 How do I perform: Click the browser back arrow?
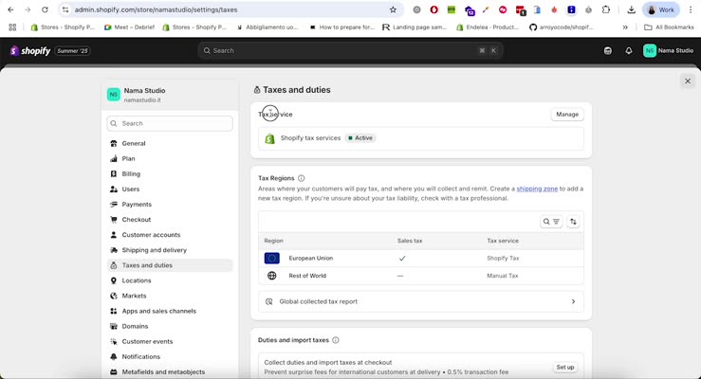10,9
